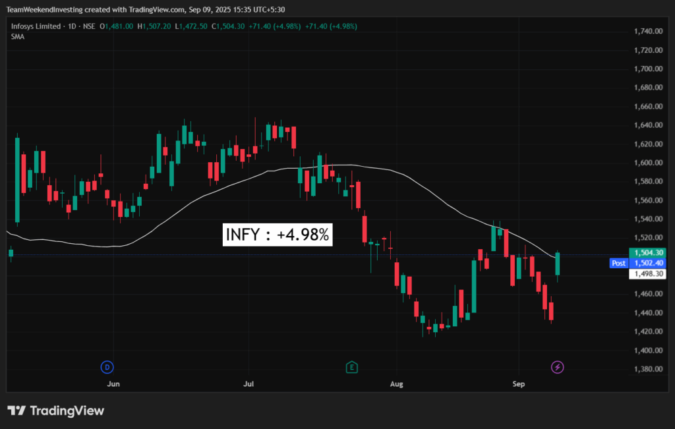Click the green 1,504.30 price label

647,252
